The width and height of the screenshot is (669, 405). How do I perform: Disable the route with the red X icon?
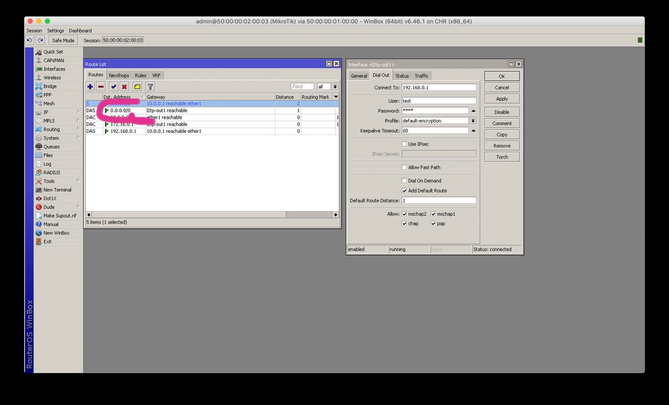[124, 87]
